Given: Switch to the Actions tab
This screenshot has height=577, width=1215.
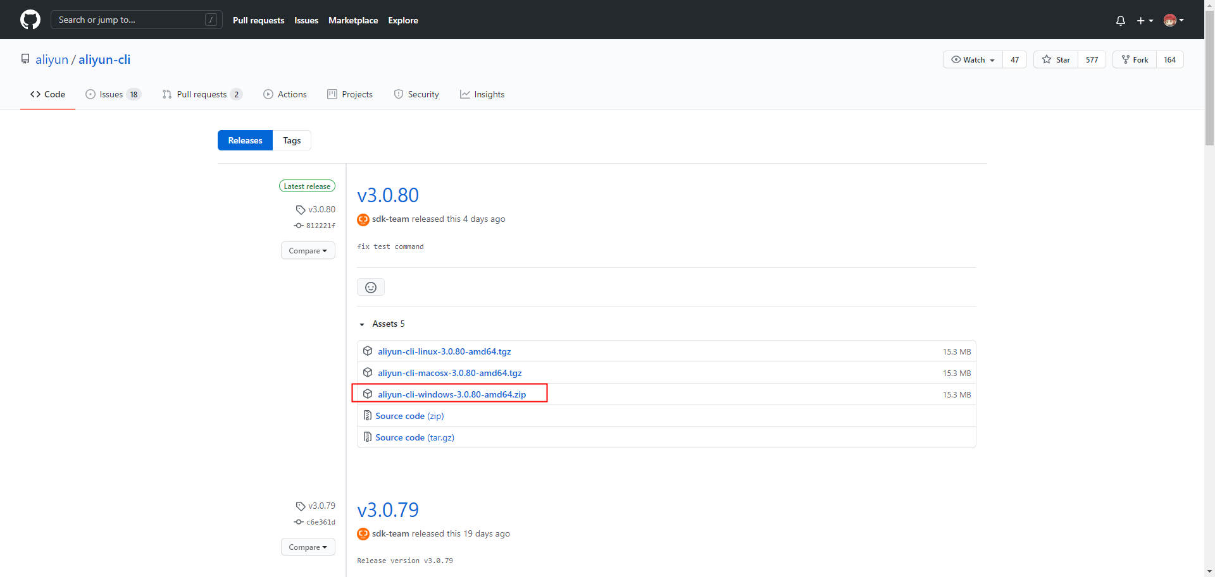Looking at the screenshot, I should point(285,94).
